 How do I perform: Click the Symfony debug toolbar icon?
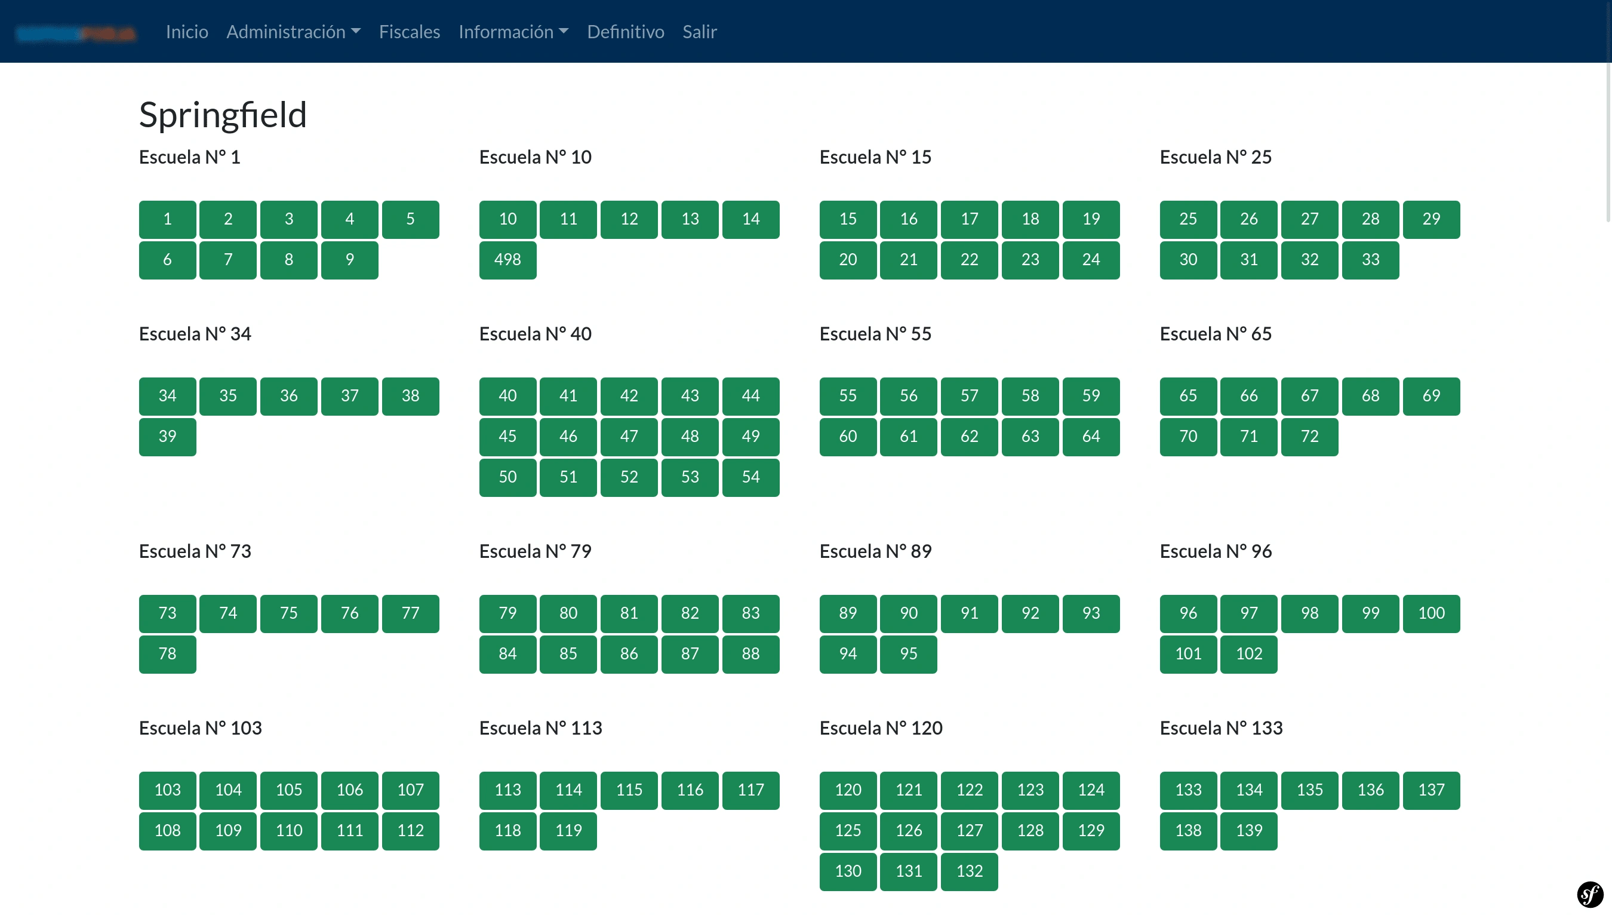(1590, 893)
